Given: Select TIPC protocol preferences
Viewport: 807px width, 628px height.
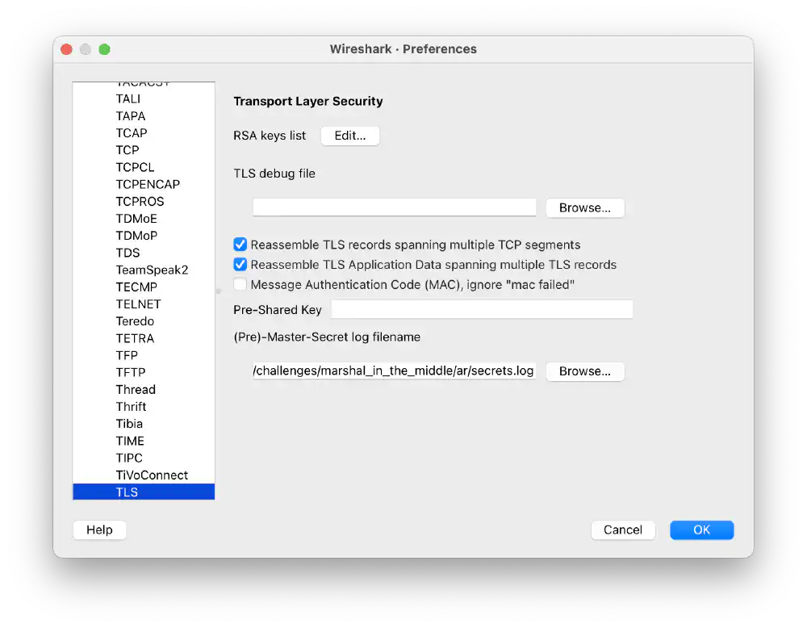Looking at the screenshot, I should pyautogui.click(x=129, y=458).
